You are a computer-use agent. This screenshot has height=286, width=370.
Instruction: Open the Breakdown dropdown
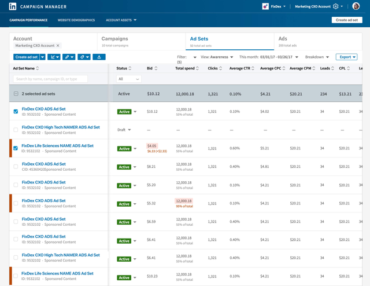[x=317, y=57]
